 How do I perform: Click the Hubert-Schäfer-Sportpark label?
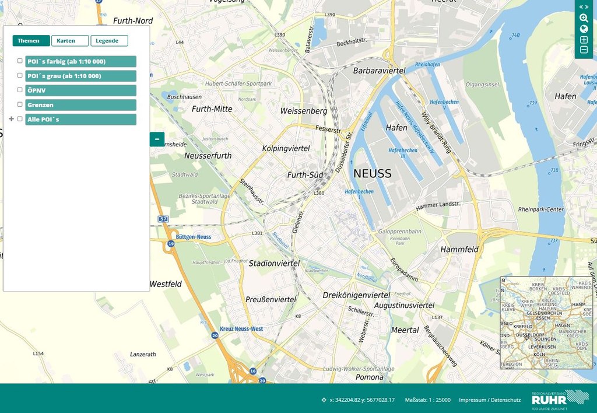pyautogui.click(x=238, y=83)
